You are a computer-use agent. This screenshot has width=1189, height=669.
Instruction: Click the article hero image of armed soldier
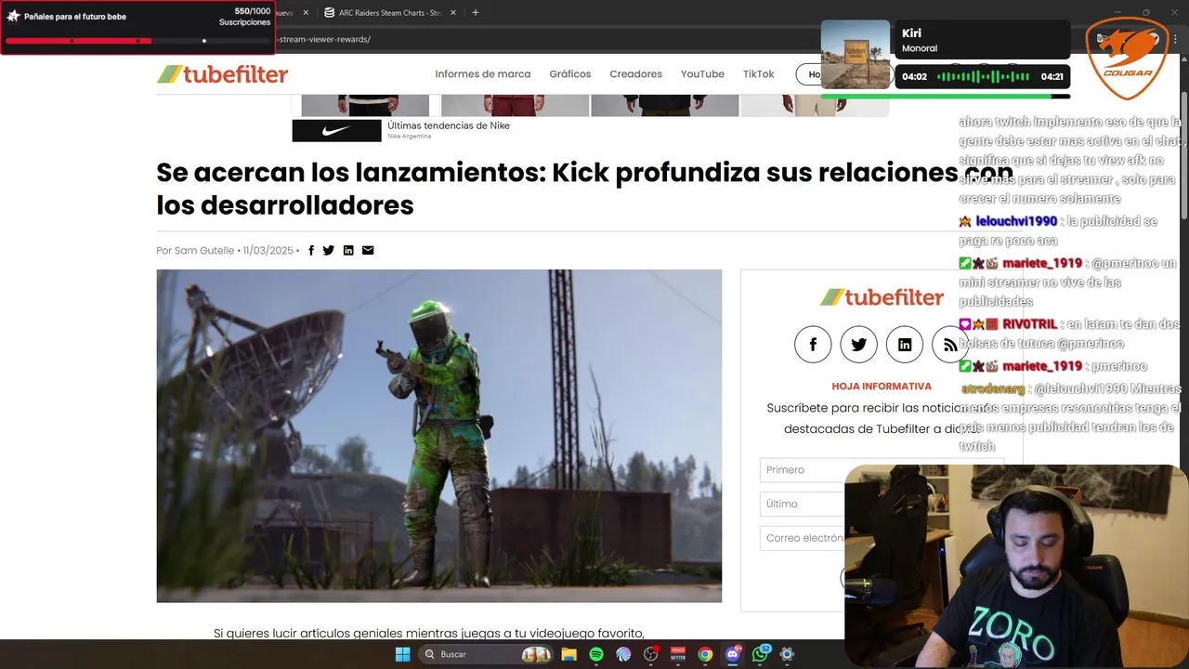[438, 436]
